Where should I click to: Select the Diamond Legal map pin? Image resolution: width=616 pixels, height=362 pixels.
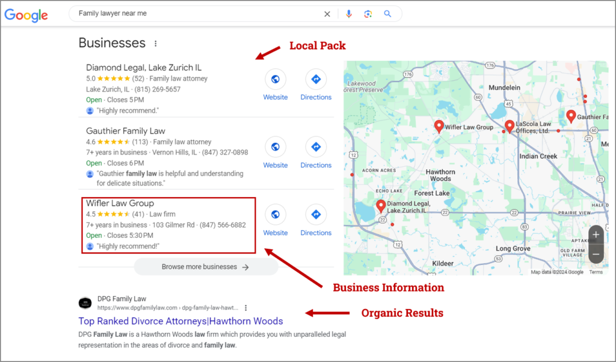(381, 204)
